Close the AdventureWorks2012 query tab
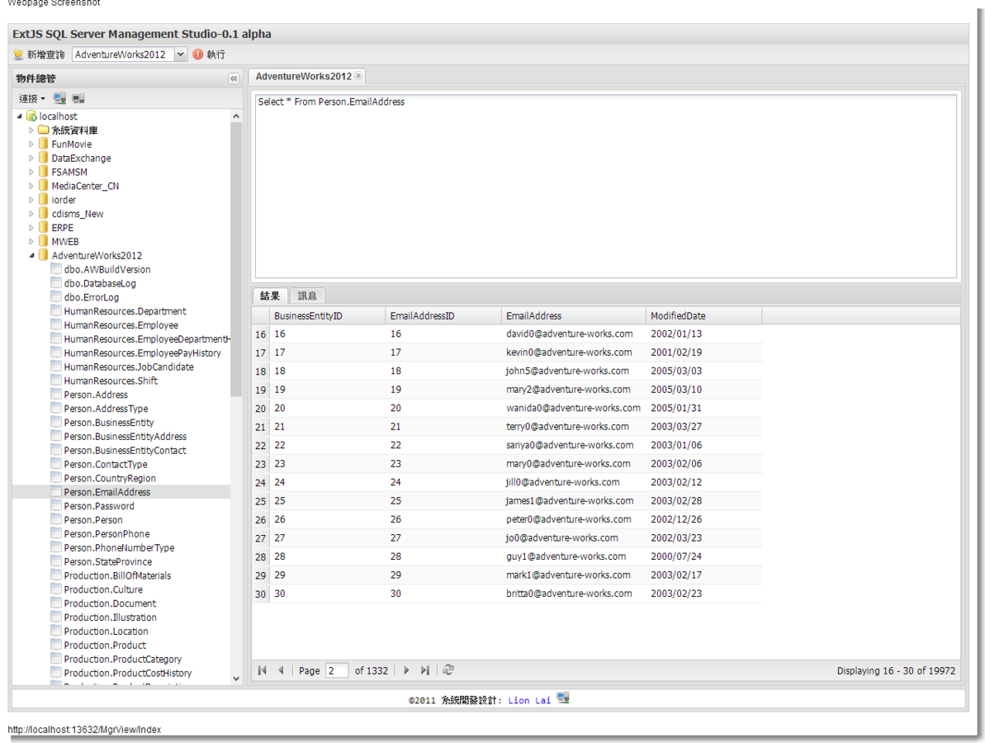The height and width of the screenshot is (743, 985). (358, 75)
